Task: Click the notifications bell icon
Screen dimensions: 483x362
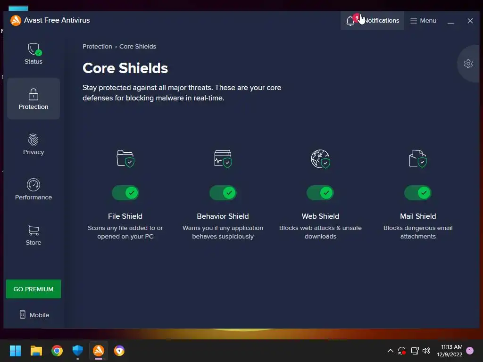Action: [x=350, y=21]
